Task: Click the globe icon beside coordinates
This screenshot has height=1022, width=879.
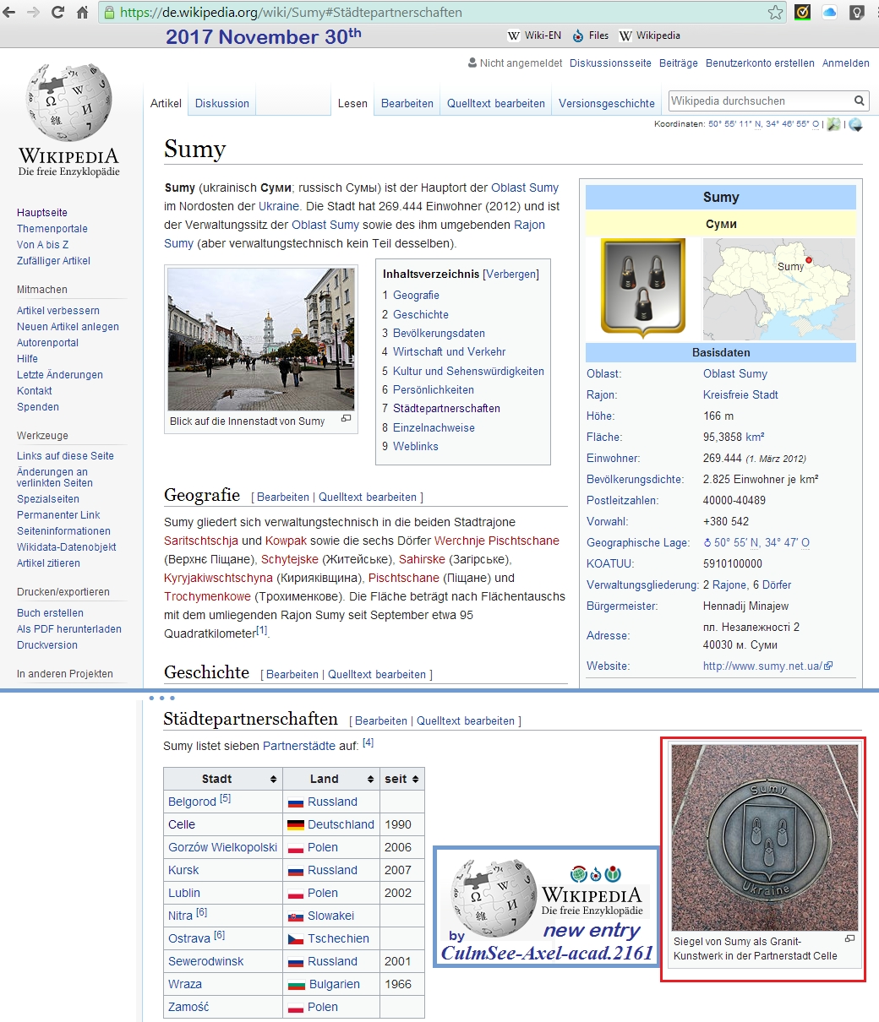Action: click(x=855, y=124)
